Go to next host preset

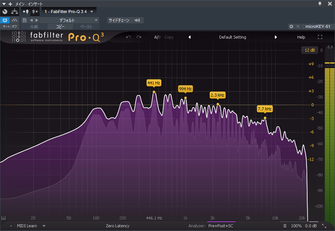click(37, 20)
